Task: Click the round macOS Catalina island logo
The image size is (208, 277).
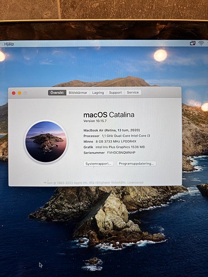Action: [x=46, y=142]
